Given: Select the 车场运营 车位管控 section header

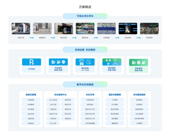Looking at the screenshot, I should [x=85, y=50].
